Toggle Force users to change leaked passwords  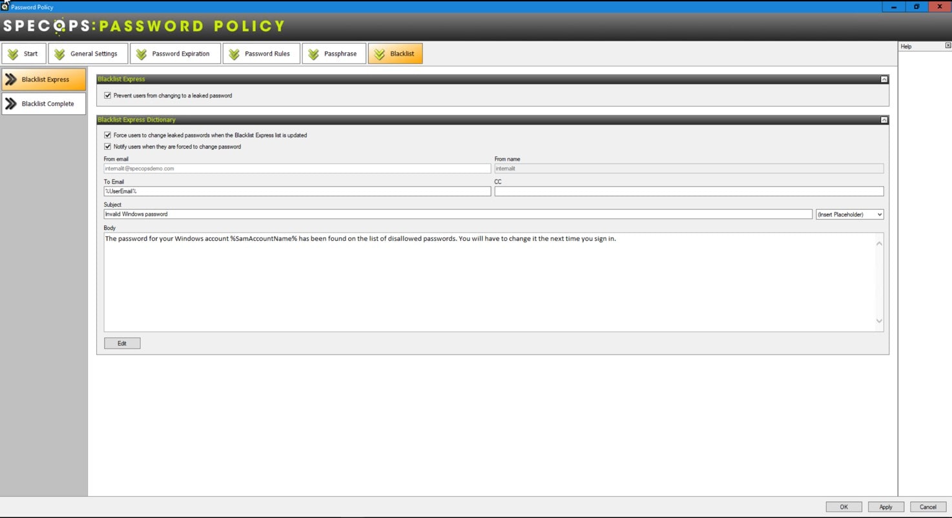coord(108,136)
